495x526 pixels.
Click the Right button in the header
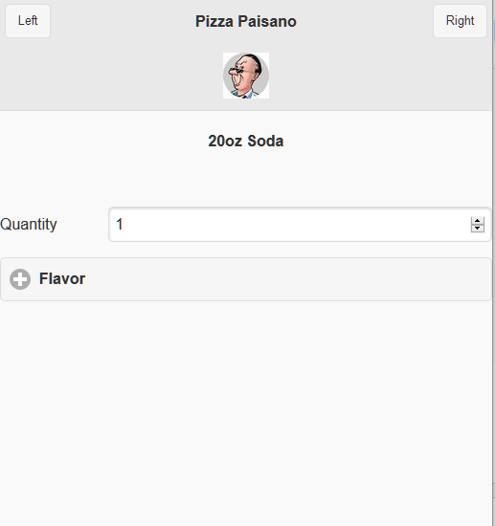pos(460,21)
